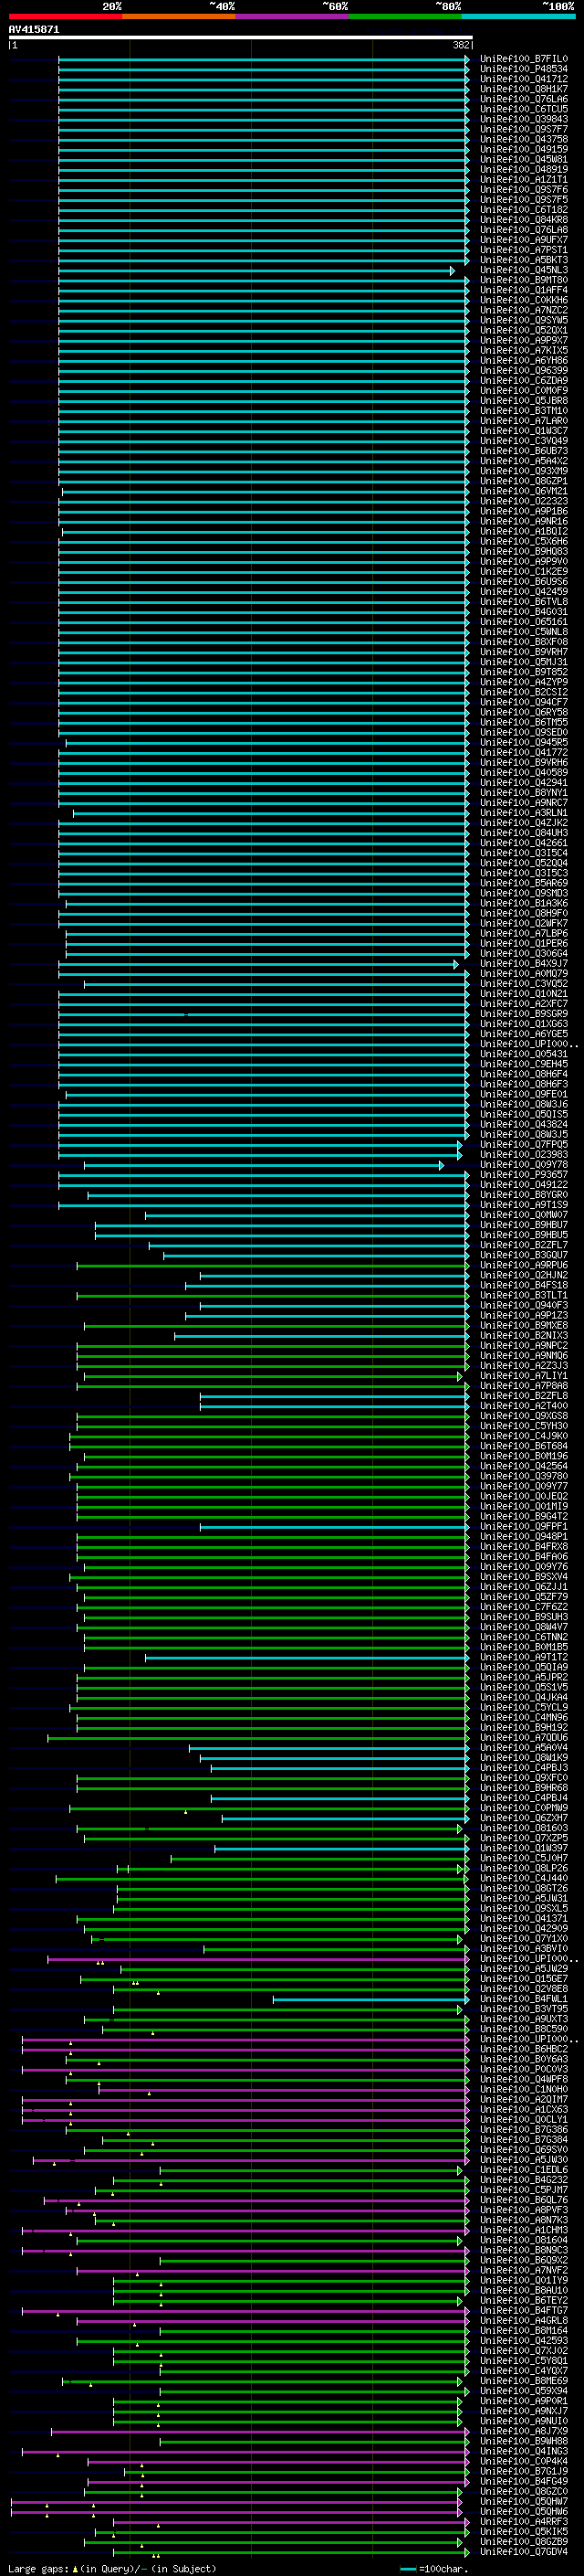
Task: Select label UniRef100_A1Z1T1
Action: pos(523,180)
